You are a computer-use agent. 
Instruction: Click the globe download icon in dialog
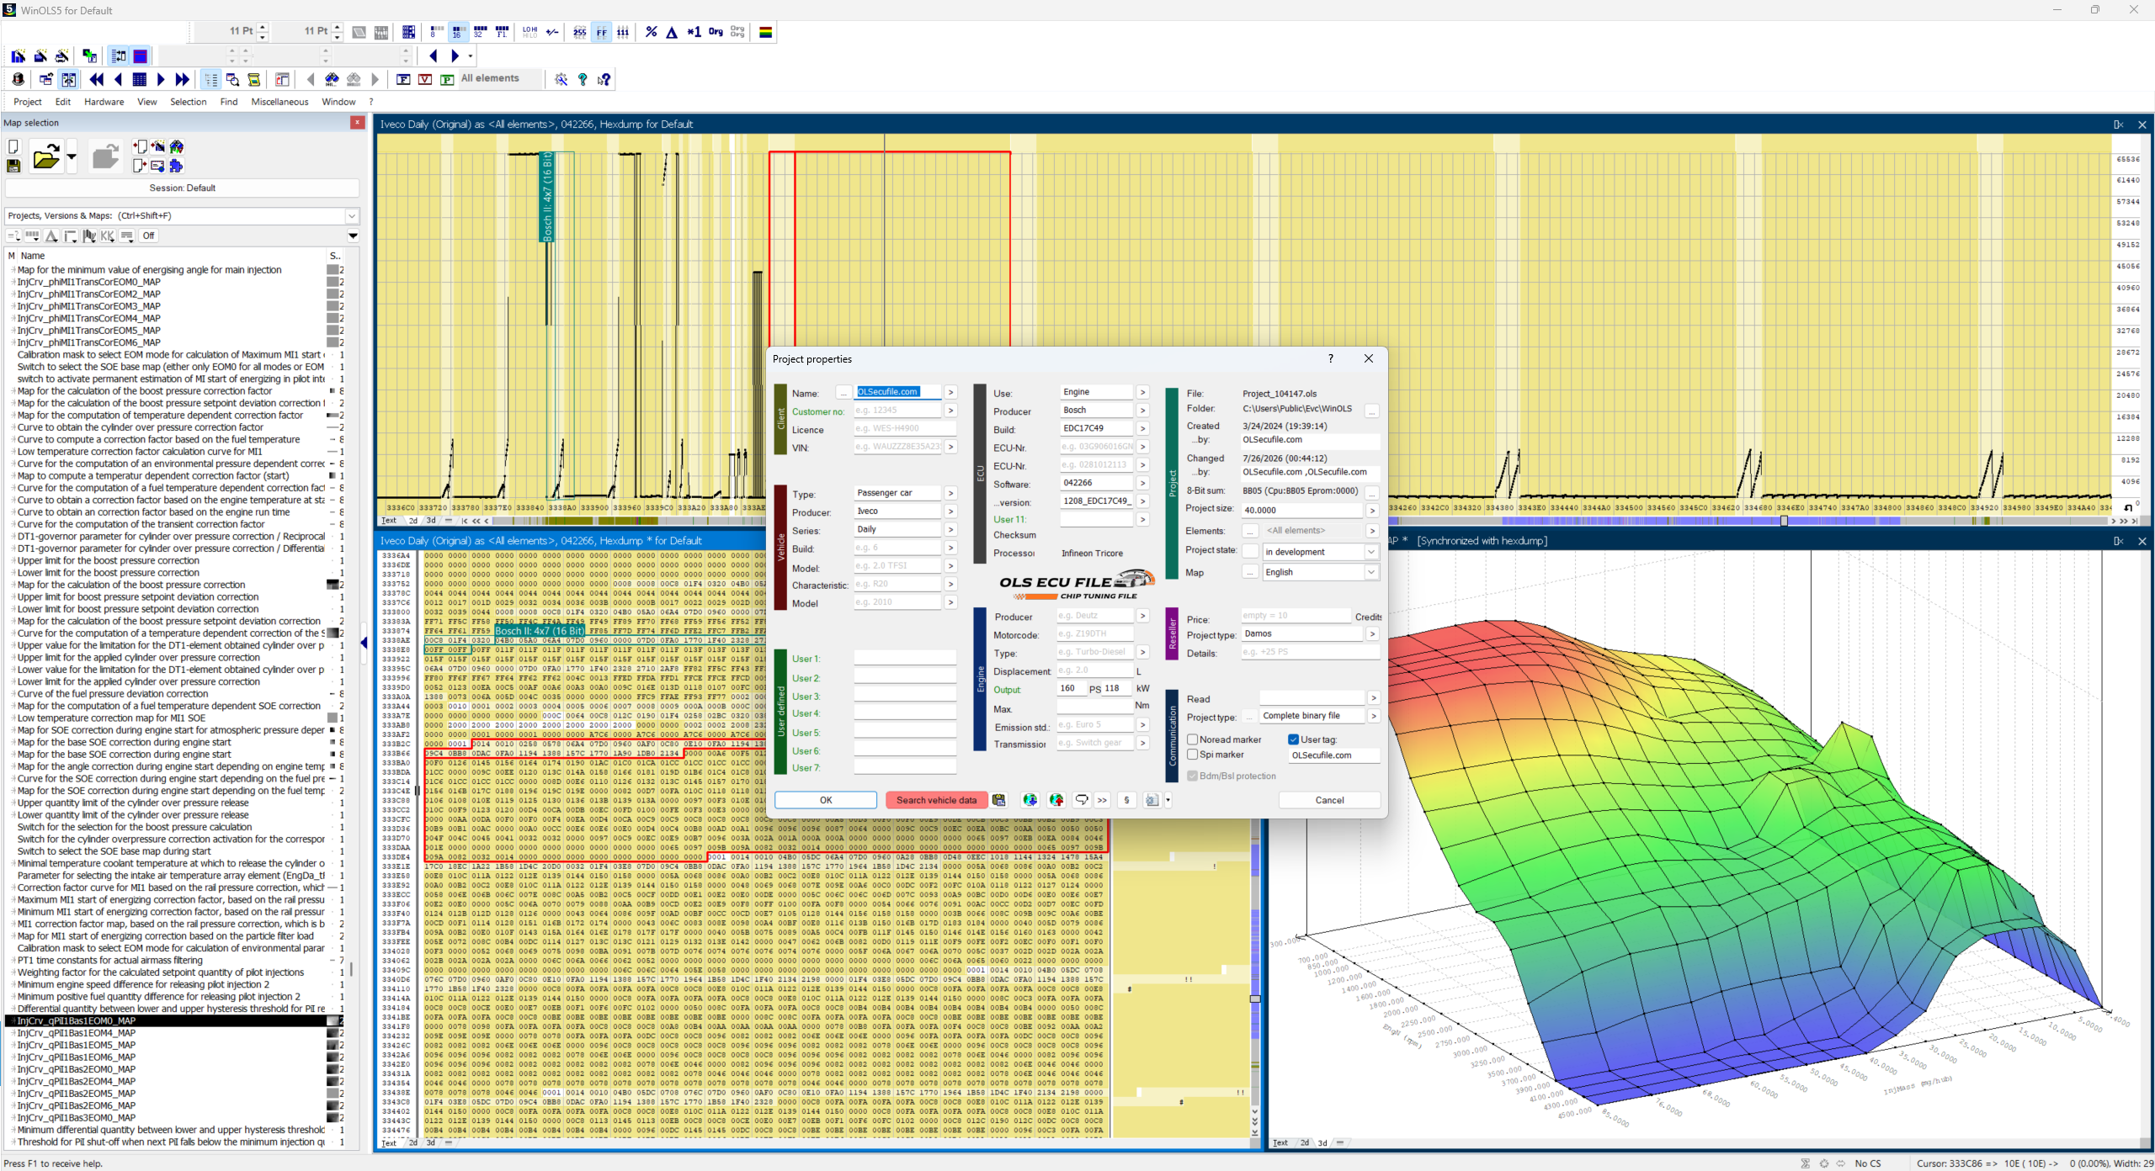click(1030, 800)
